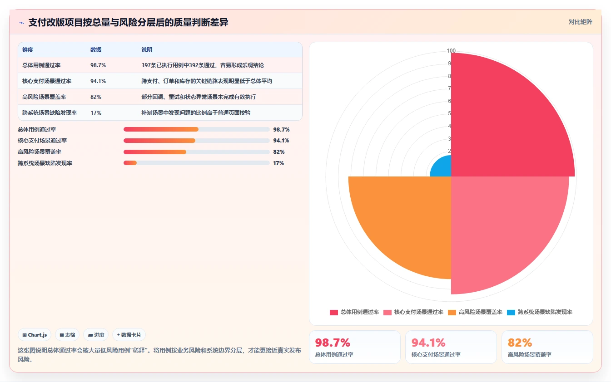Click the Chart.js tag chip
611x382 pixels.
(35, 335)
